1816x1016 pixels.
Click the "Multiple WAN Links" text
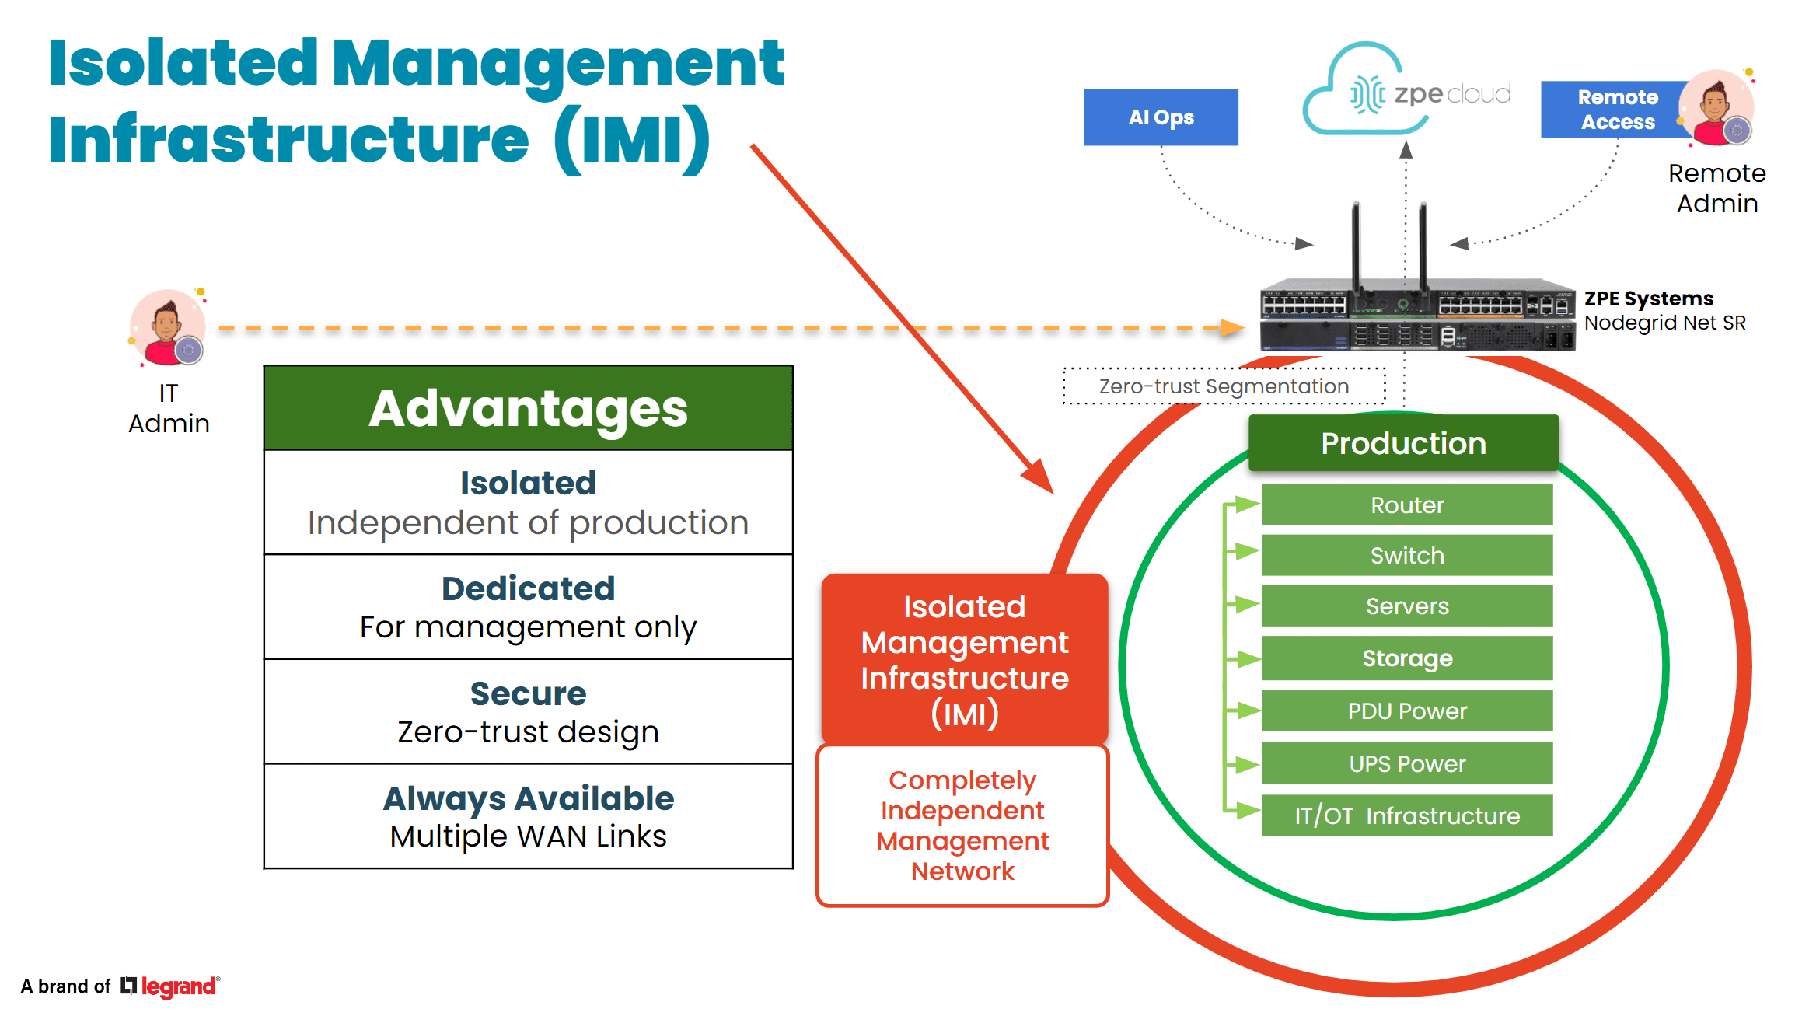pyautogui.click(x=529, y=836)
